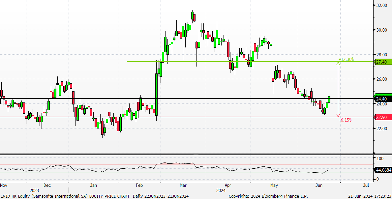The width and height of the screenshot is (392, 199).
Task: Click the +12.30% upside label
Action: tap(346, 59)
